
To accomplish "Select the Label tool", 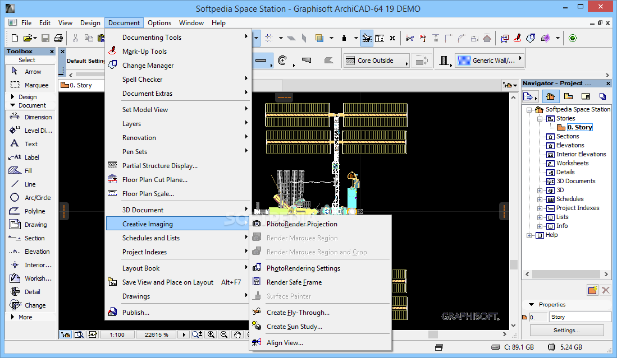I will coord(30,157).
